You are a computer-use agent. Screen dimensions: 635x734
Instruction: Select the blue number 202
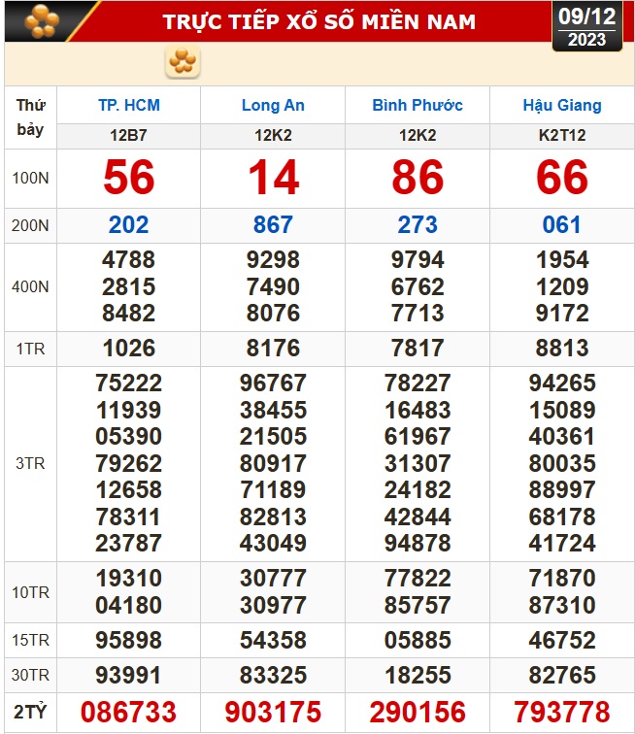click(129, 224)
